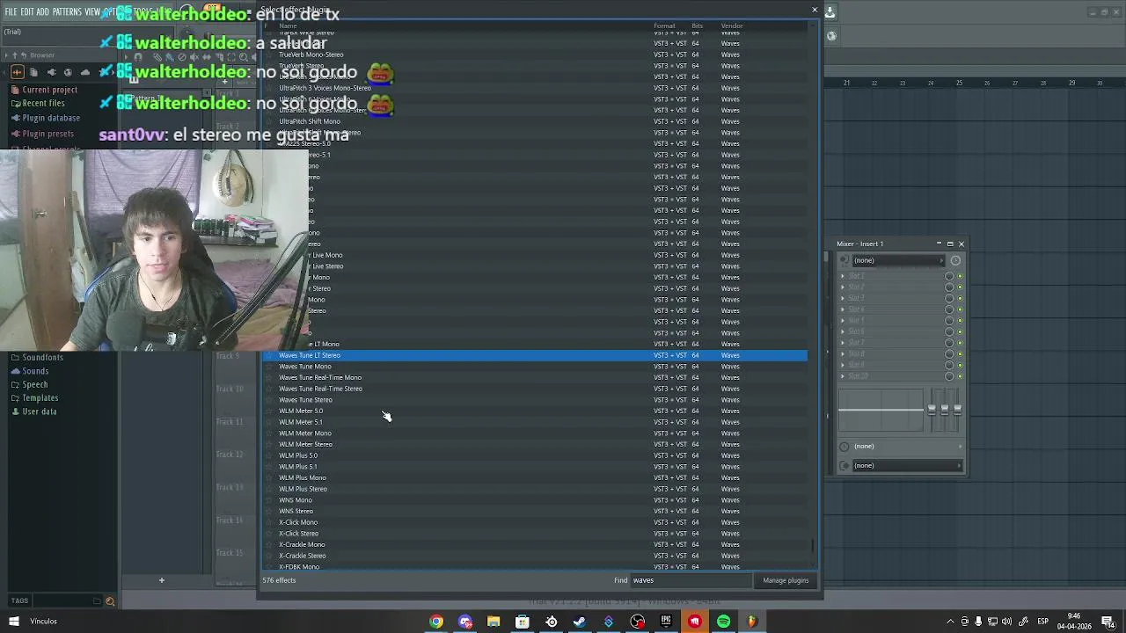Open the files tab icon in Browser
Viewport: 1126px width, 633px height.
[x=33, y=72]
